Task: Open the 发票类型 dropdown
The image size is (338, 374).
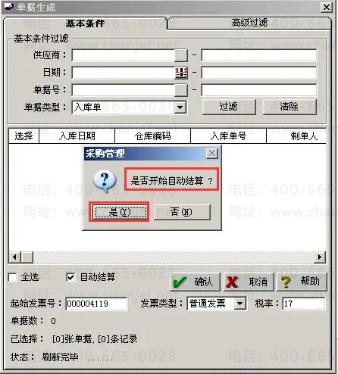Action: click(239, 304)
